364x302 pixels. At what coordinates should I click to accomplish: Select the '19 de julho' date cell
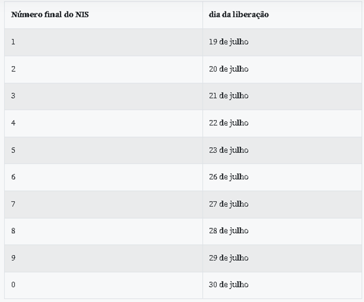(x=229, y=42)
